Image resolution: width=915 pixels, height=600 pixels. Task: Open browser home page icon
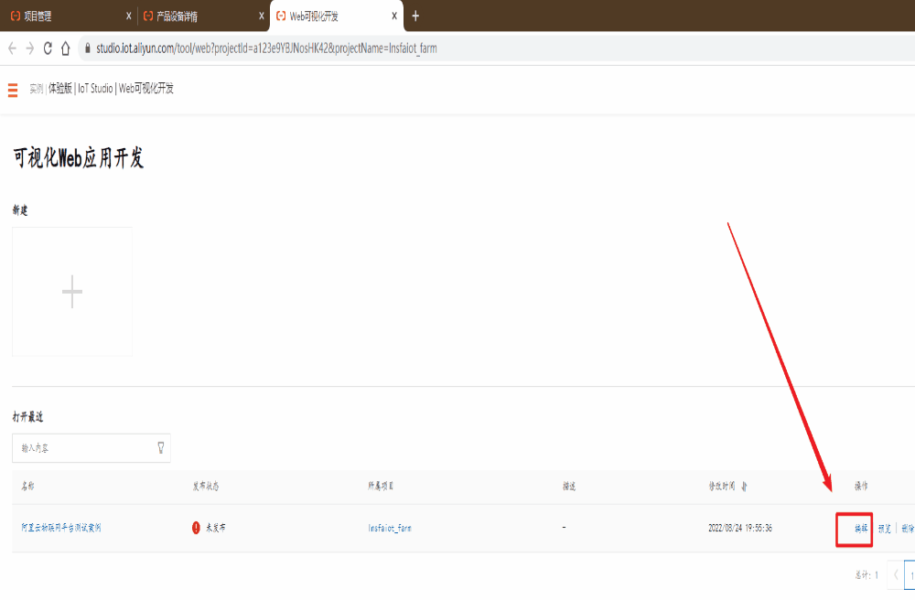65,48
